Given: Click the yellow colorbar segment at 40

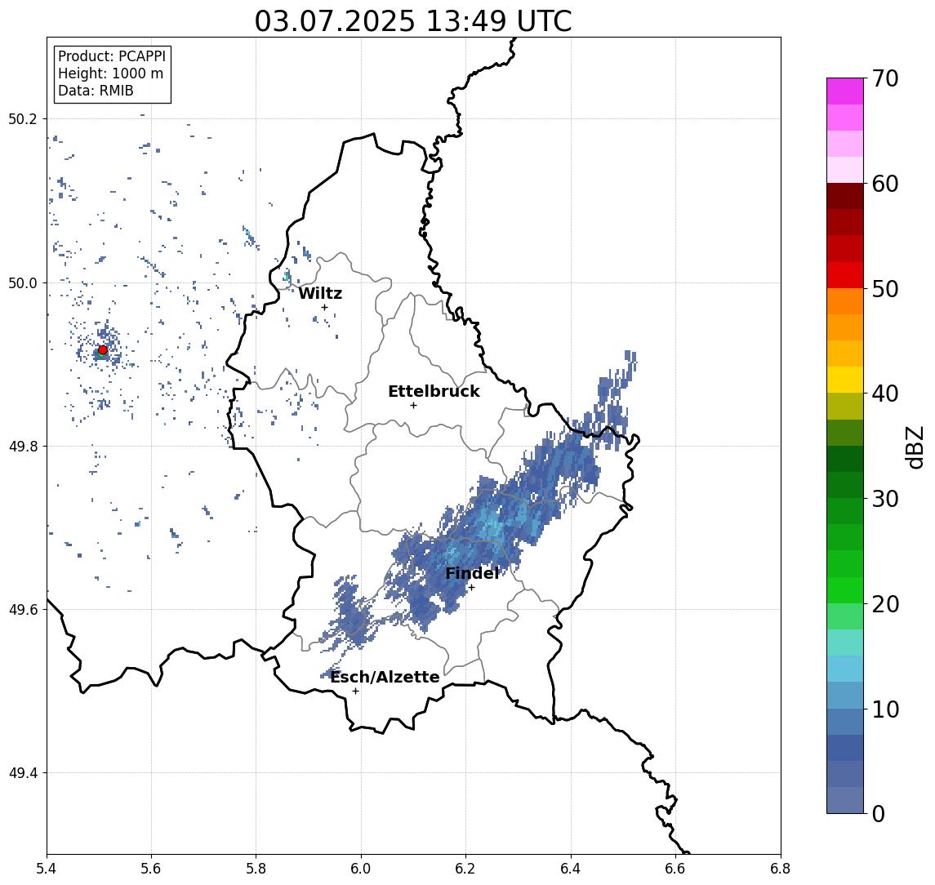Looking at the screenshot, I should click(845, 380).
